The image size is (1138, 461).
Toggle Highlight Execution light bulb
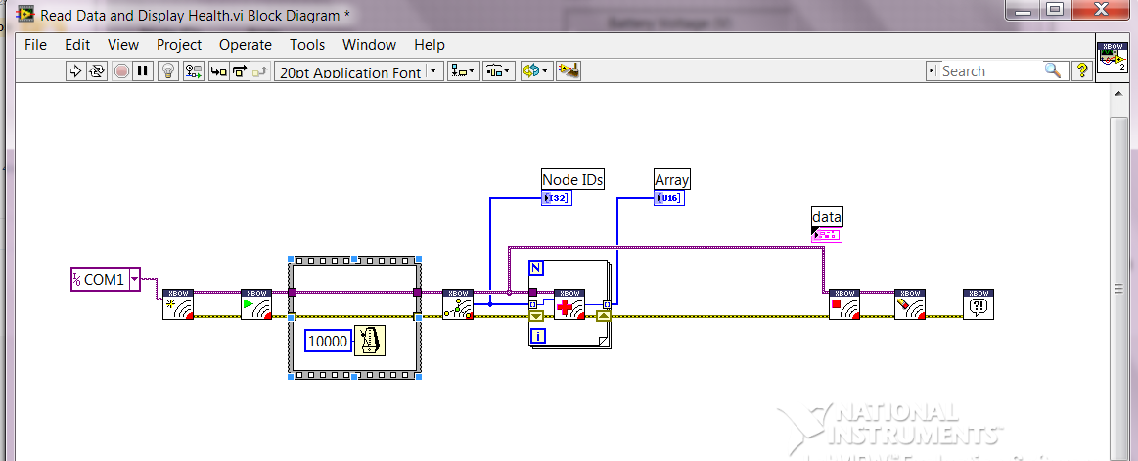[168, 71]
